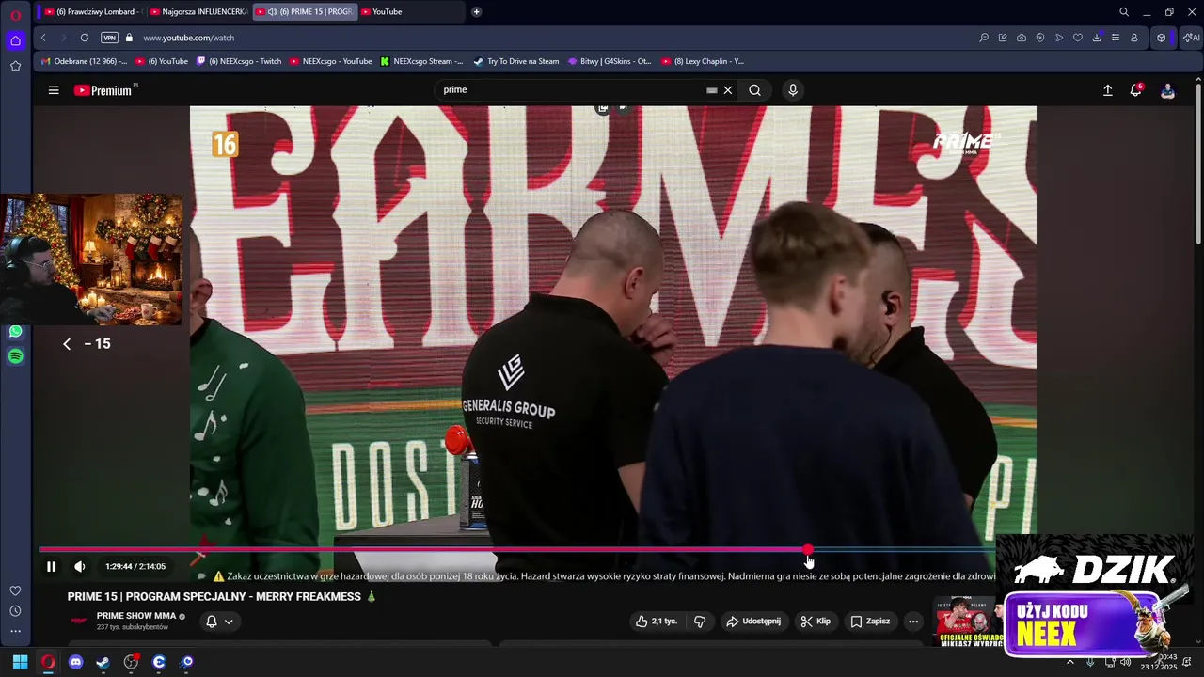Viewport: 1204px width, 677px height.
Task: Open the 'NEEXcsgo - Twitch' bookmark
Action: [239, 61]
